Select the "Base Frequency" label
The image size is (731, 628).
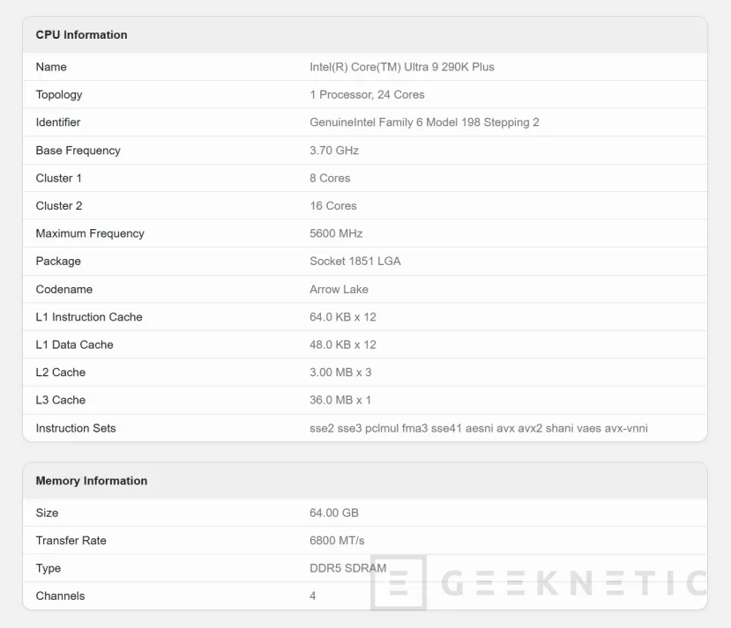point(78,150)
